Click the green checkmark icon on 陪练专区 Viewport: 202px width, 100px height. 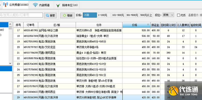click(x=58, y=5)
